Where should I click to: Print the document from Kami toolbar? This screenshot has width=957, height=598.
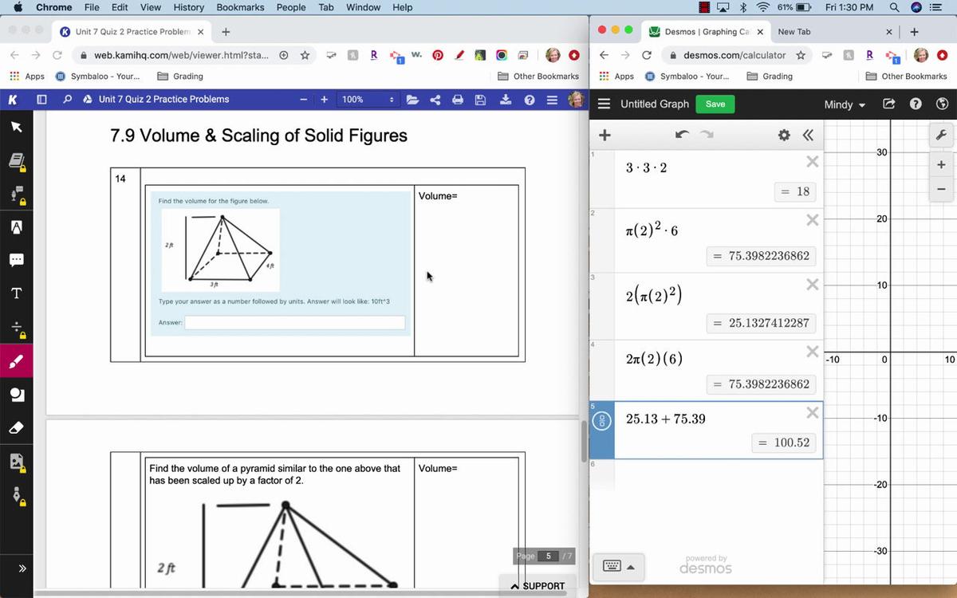point(458,100)
